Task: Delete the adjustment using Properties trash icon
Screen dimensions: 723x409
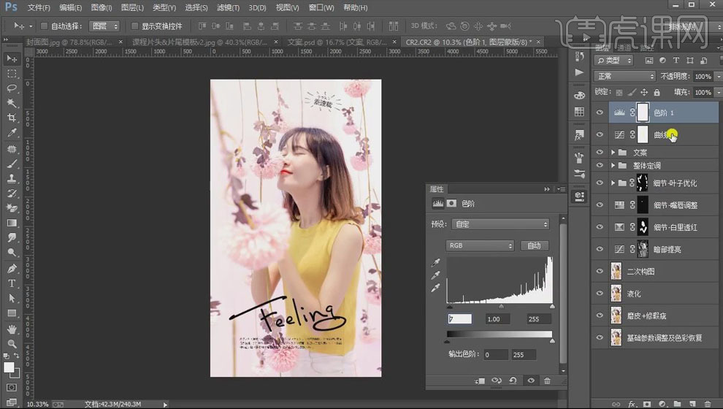Action: click(547, 381)
